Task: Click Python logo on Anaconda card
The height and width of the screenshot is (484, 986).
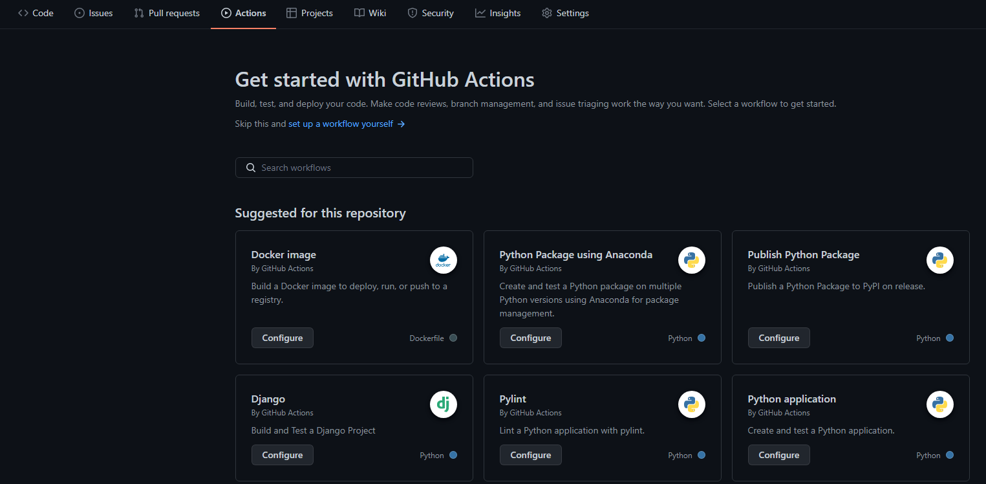Action: (691, 261)
